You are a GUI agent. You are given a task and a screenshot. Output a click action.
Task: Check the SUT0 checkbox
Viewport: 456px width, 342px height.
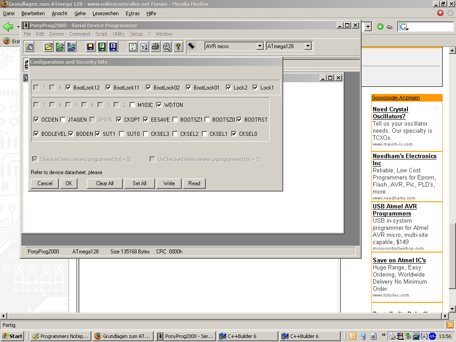click(122, 134)
